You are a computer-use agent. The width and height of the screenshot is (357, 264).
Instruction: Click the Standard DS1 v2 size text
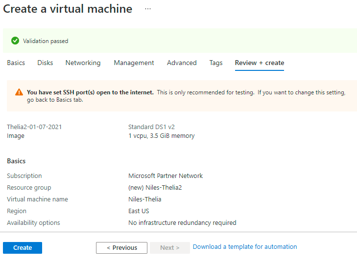tap(152, 127)
